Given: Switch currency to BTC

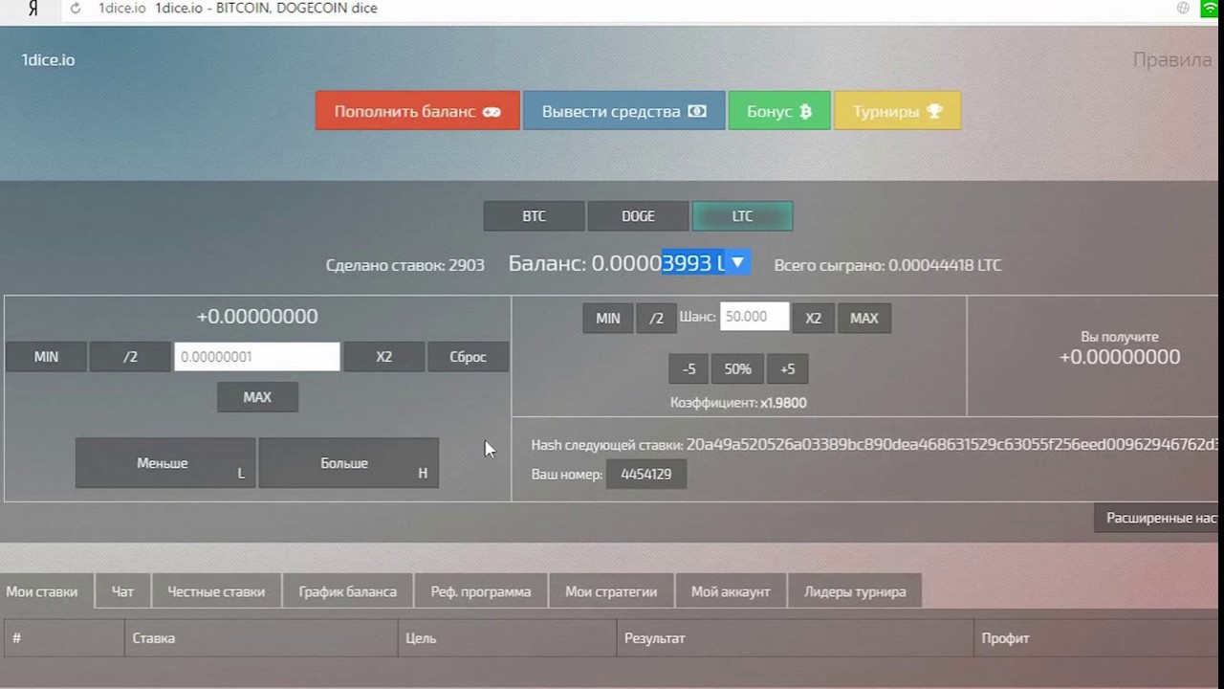Looking at the screenshot, I should click(x=534, y=216).
